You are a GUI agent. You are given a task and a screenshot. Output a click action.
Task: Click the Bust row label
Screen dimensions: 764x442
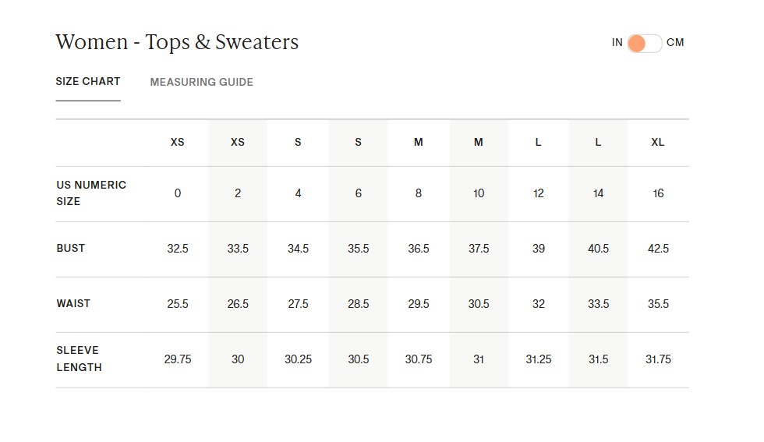(71, 248)
